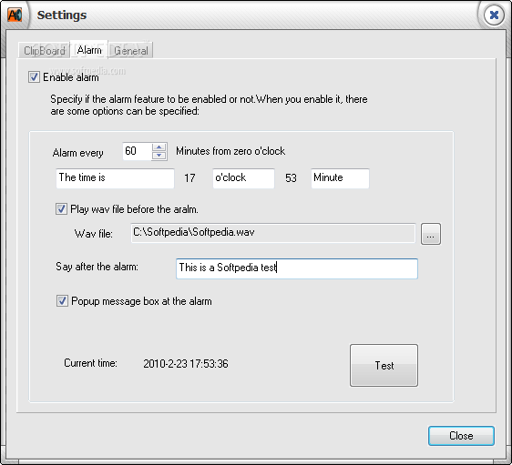Screen dimensions: 512x465
Task: Open the General tab
Action: coord(130,51)
